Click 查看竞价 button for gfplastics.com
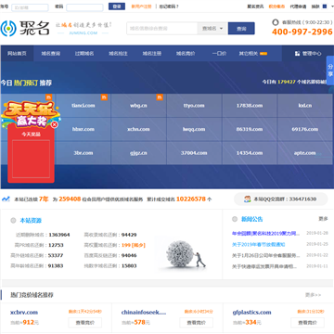Viewport: 334px width, 334px height. 307,323
